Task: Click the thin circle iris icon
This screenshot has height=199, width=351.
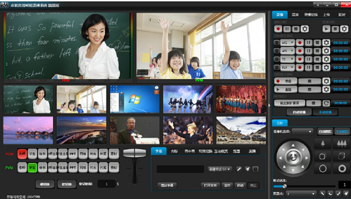Action: coord(323,169)
